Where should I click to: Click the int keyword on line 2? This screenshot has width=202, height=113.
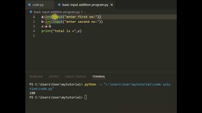point(48,22)
